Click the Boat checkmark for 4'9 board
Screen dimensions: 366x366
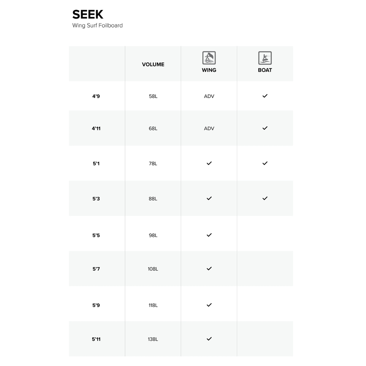tap(265, 96)
